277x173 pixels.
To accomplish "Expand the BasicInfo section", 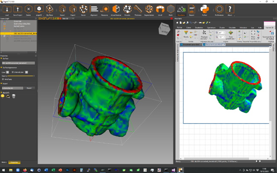I will (x=1, y=92).
